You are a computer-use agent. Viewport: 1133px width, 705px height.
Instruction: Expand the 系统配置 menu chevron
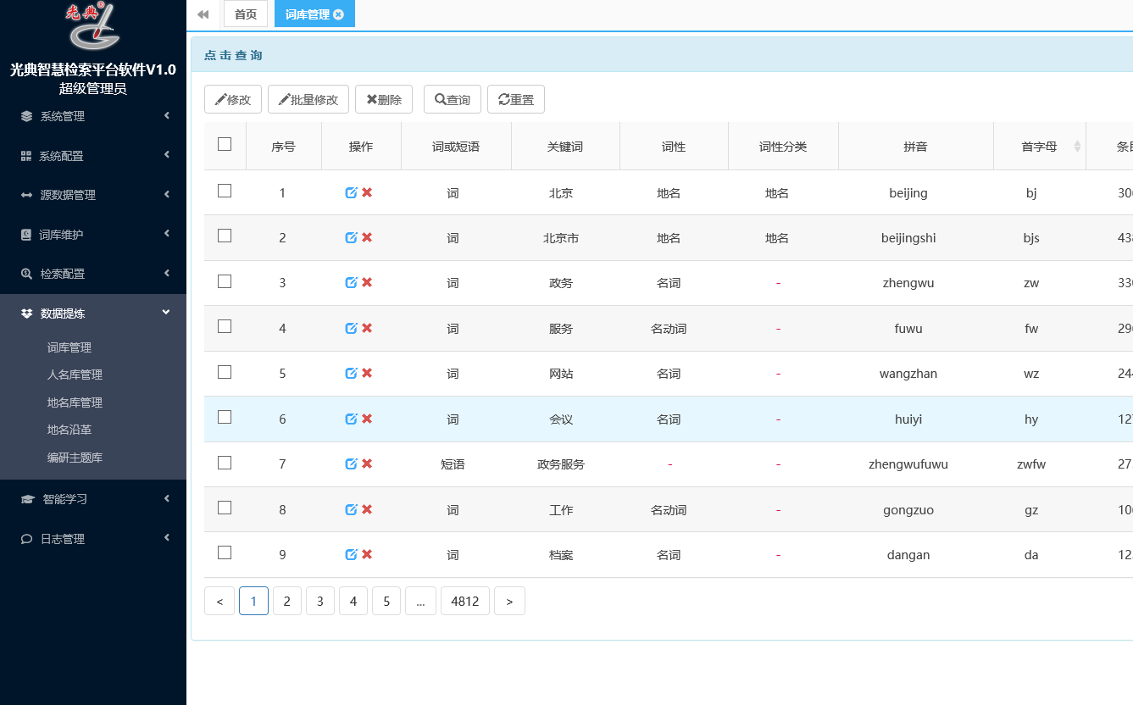coord(167,154)
